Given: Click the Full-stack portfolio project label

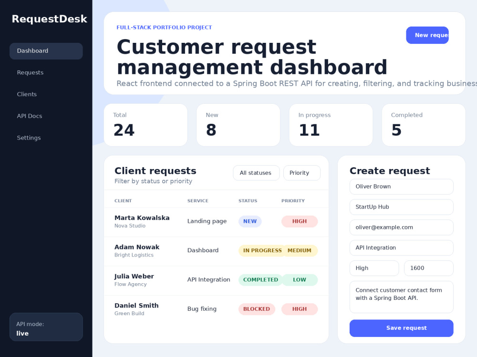Looking at the screenshot, I should click(164, 28).
